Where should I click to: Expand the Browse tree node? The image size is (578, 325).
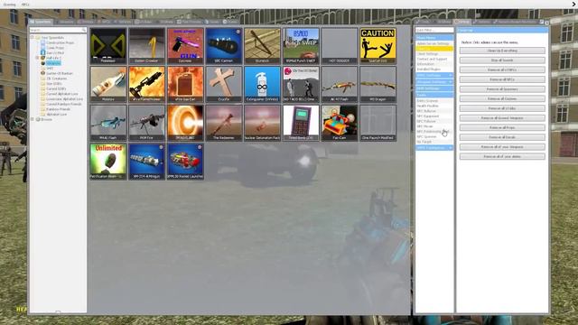pos(33,119)
